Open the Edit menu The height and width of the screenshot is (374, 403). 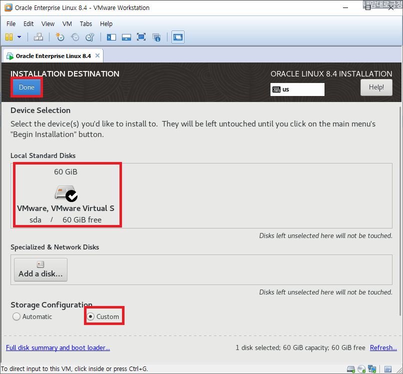tap(28, 24)
